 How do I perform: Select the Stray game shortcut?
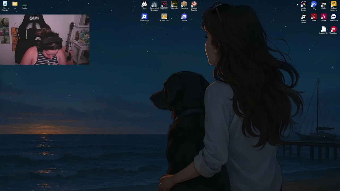tap(144, 5)
